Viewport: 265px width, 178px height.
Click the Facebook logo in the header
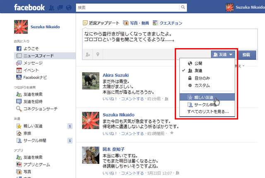[x=29, y=7]
